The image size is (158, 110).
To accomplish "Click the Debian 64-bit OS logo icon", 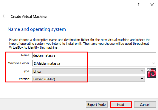I will [151, 73].
